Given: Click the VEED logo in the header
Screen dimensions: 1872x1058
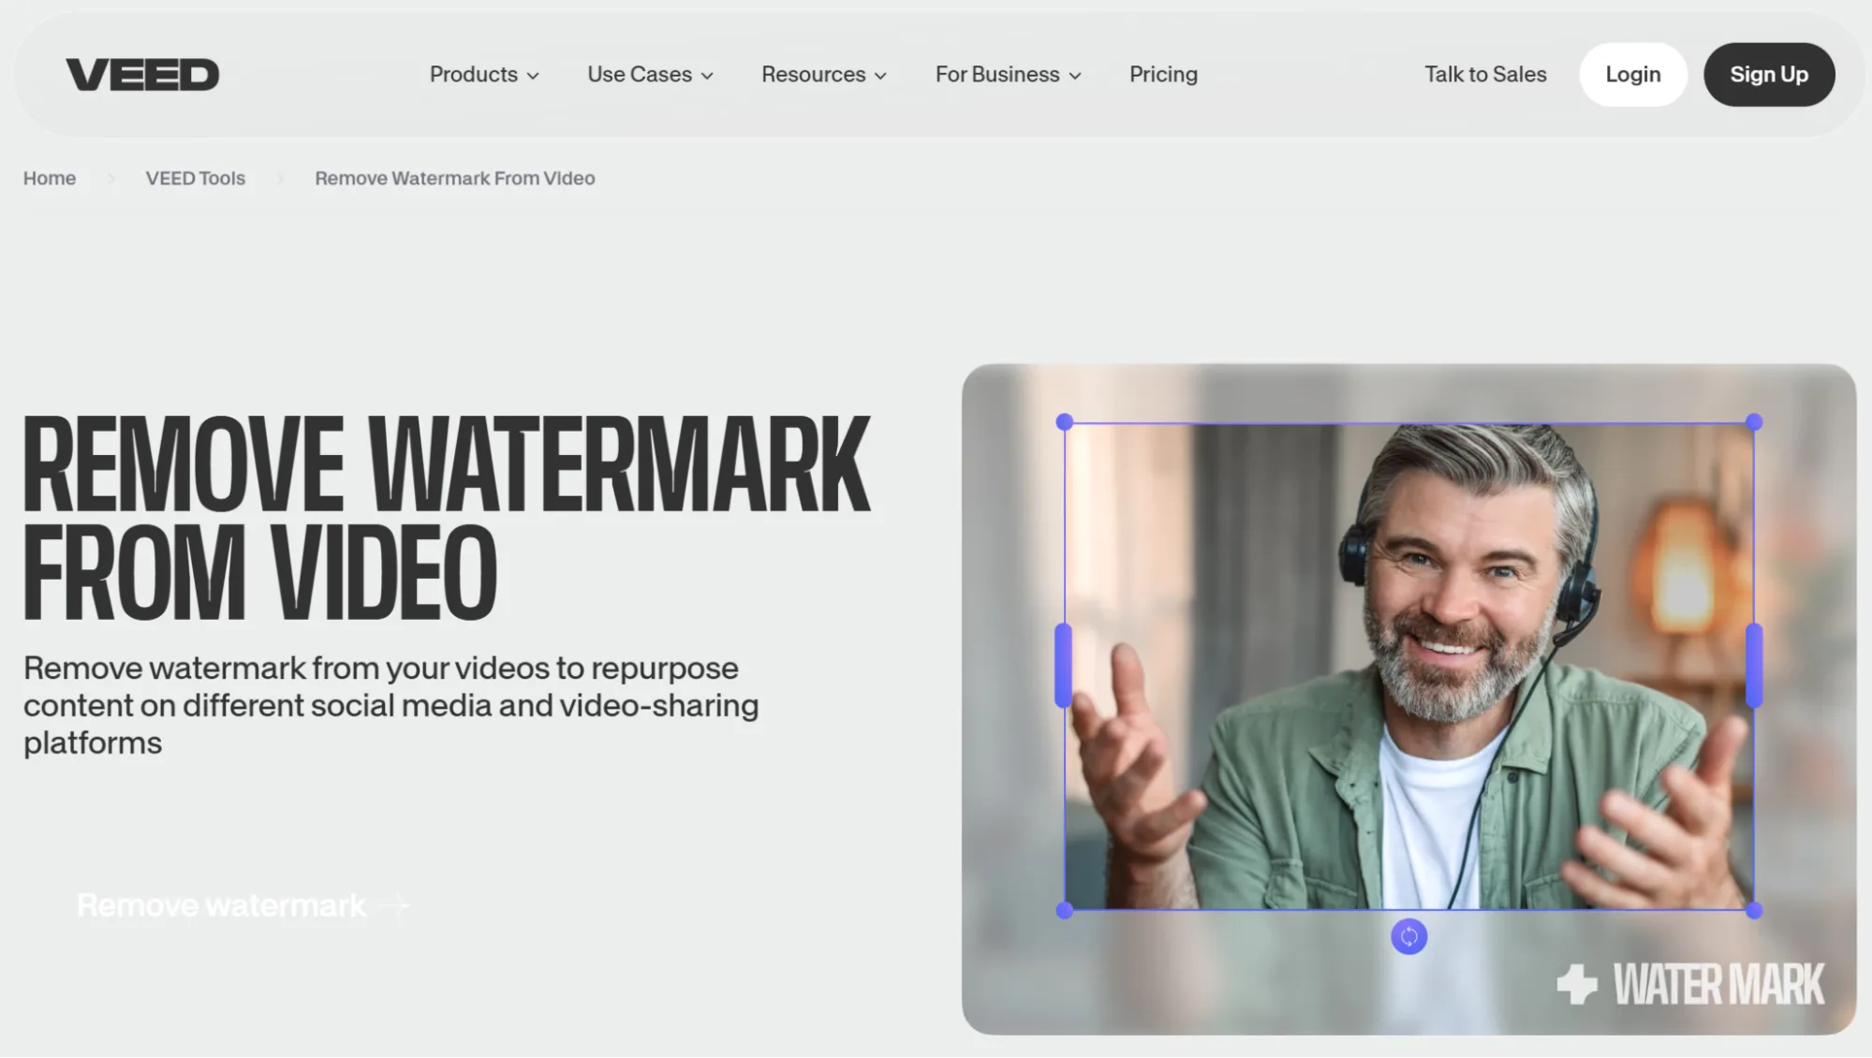Looking at the screenshot, I should [142, 74].
